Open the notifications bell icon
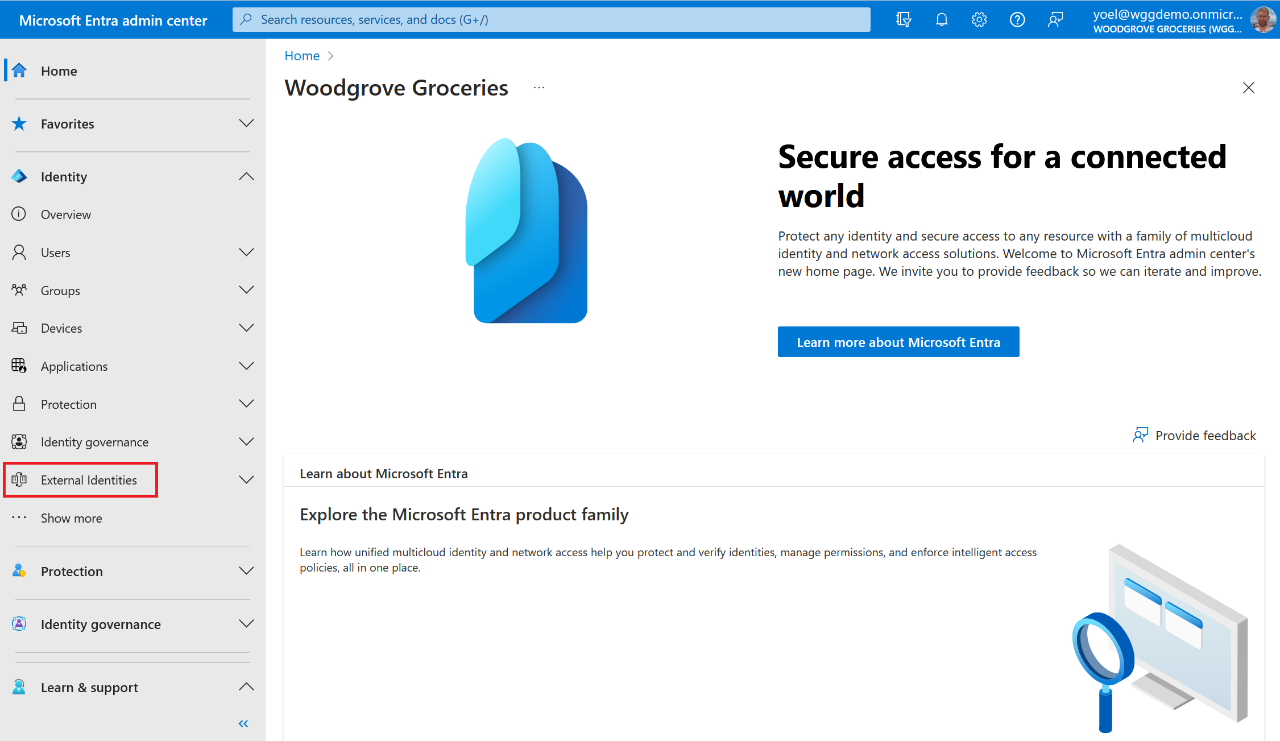Viewport: 1280px width, 741px height. (942, 20)
